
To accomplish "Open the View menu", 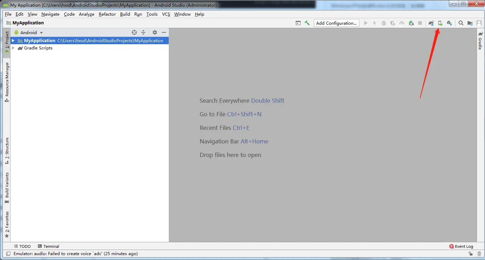I will pos(32,14).
